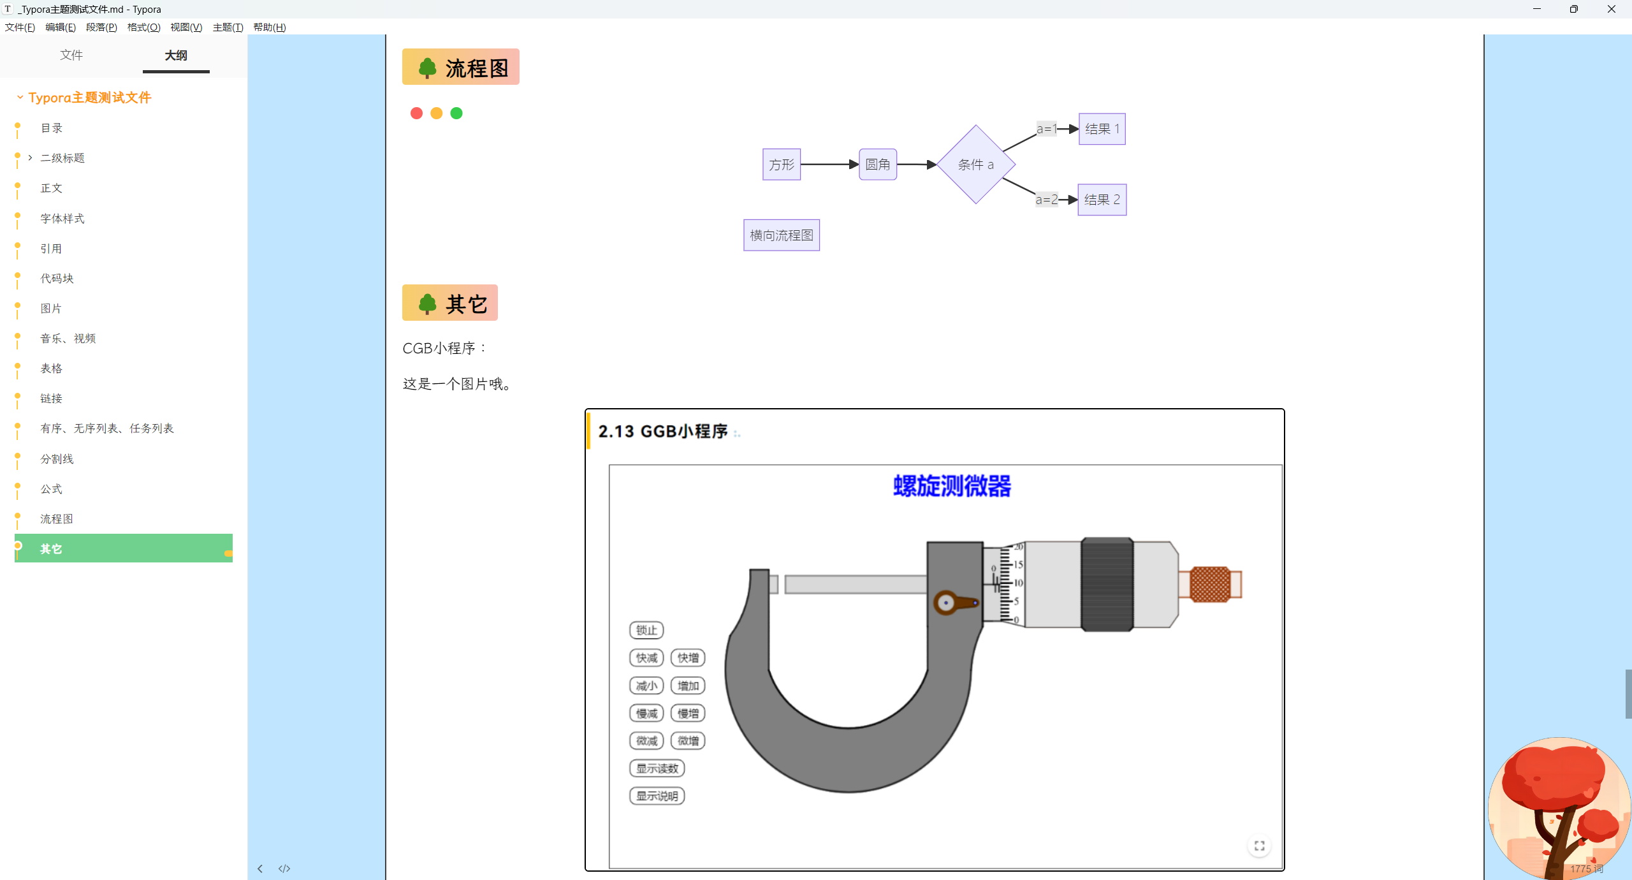
Task: Click the 结果 2 flowchart node
Action: pyautogui.click(x=1102, y=200)
